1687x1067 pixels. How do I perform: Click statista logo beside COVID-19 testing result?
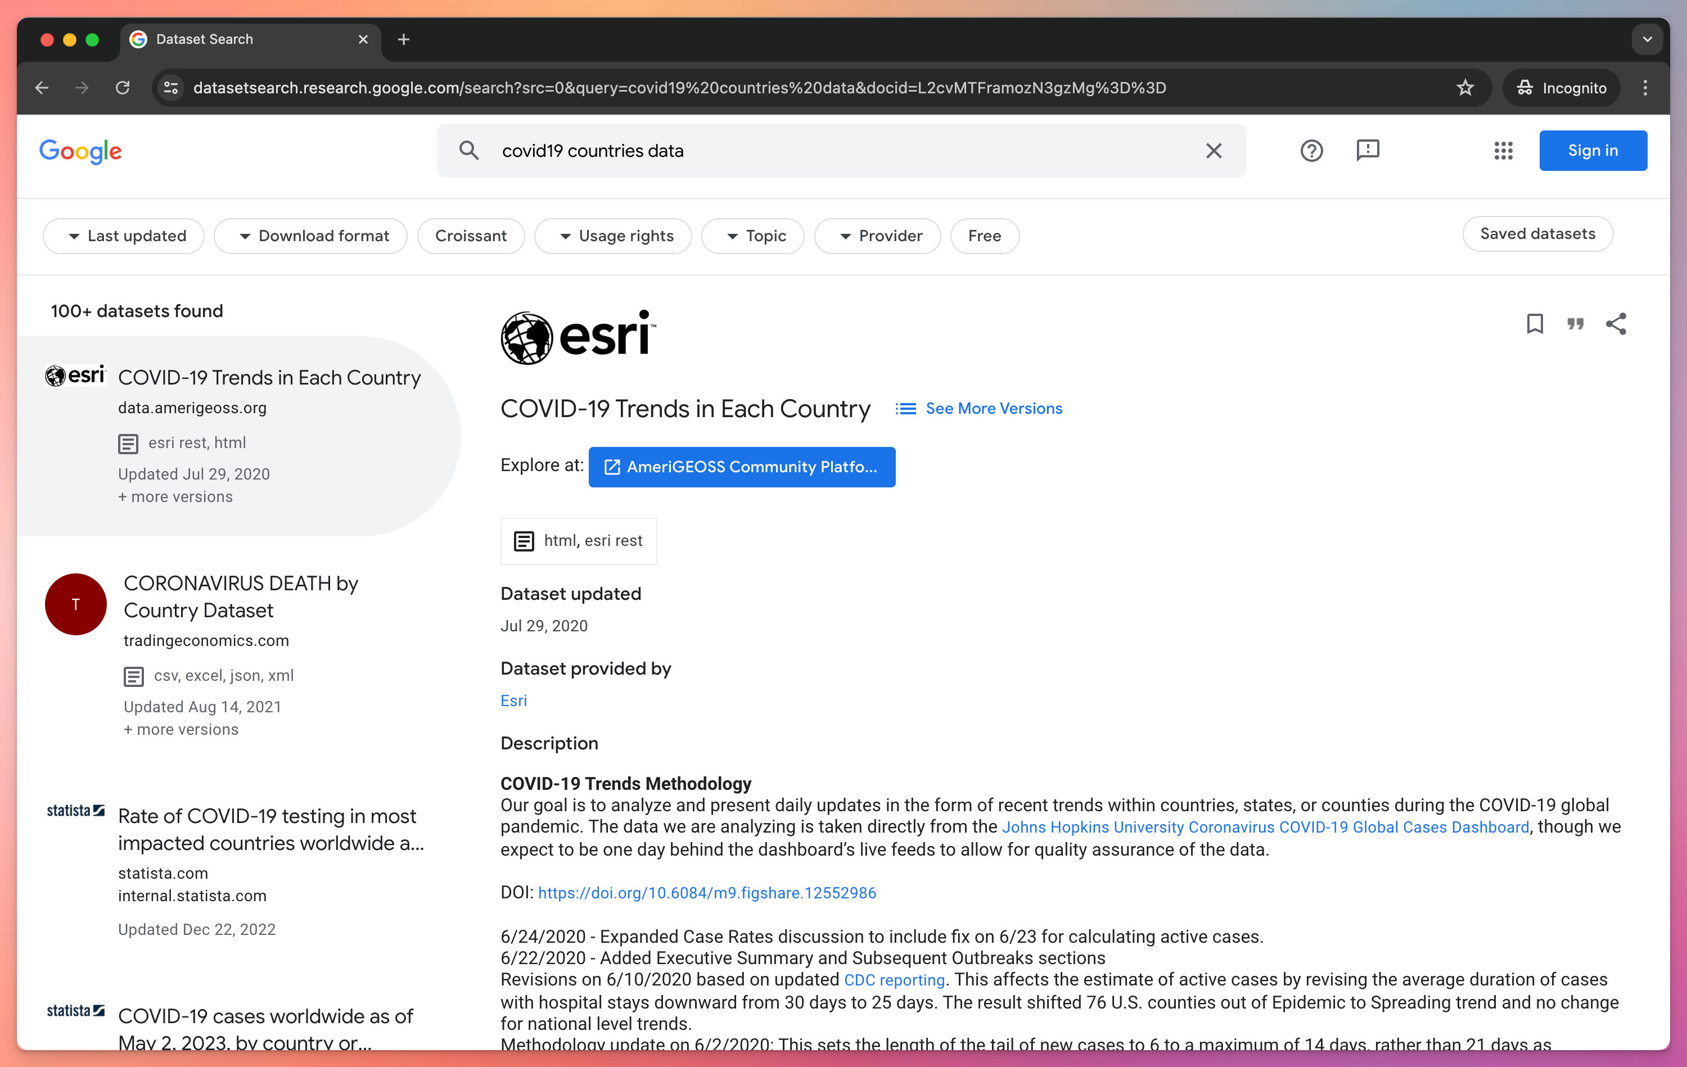coord(76,811)
